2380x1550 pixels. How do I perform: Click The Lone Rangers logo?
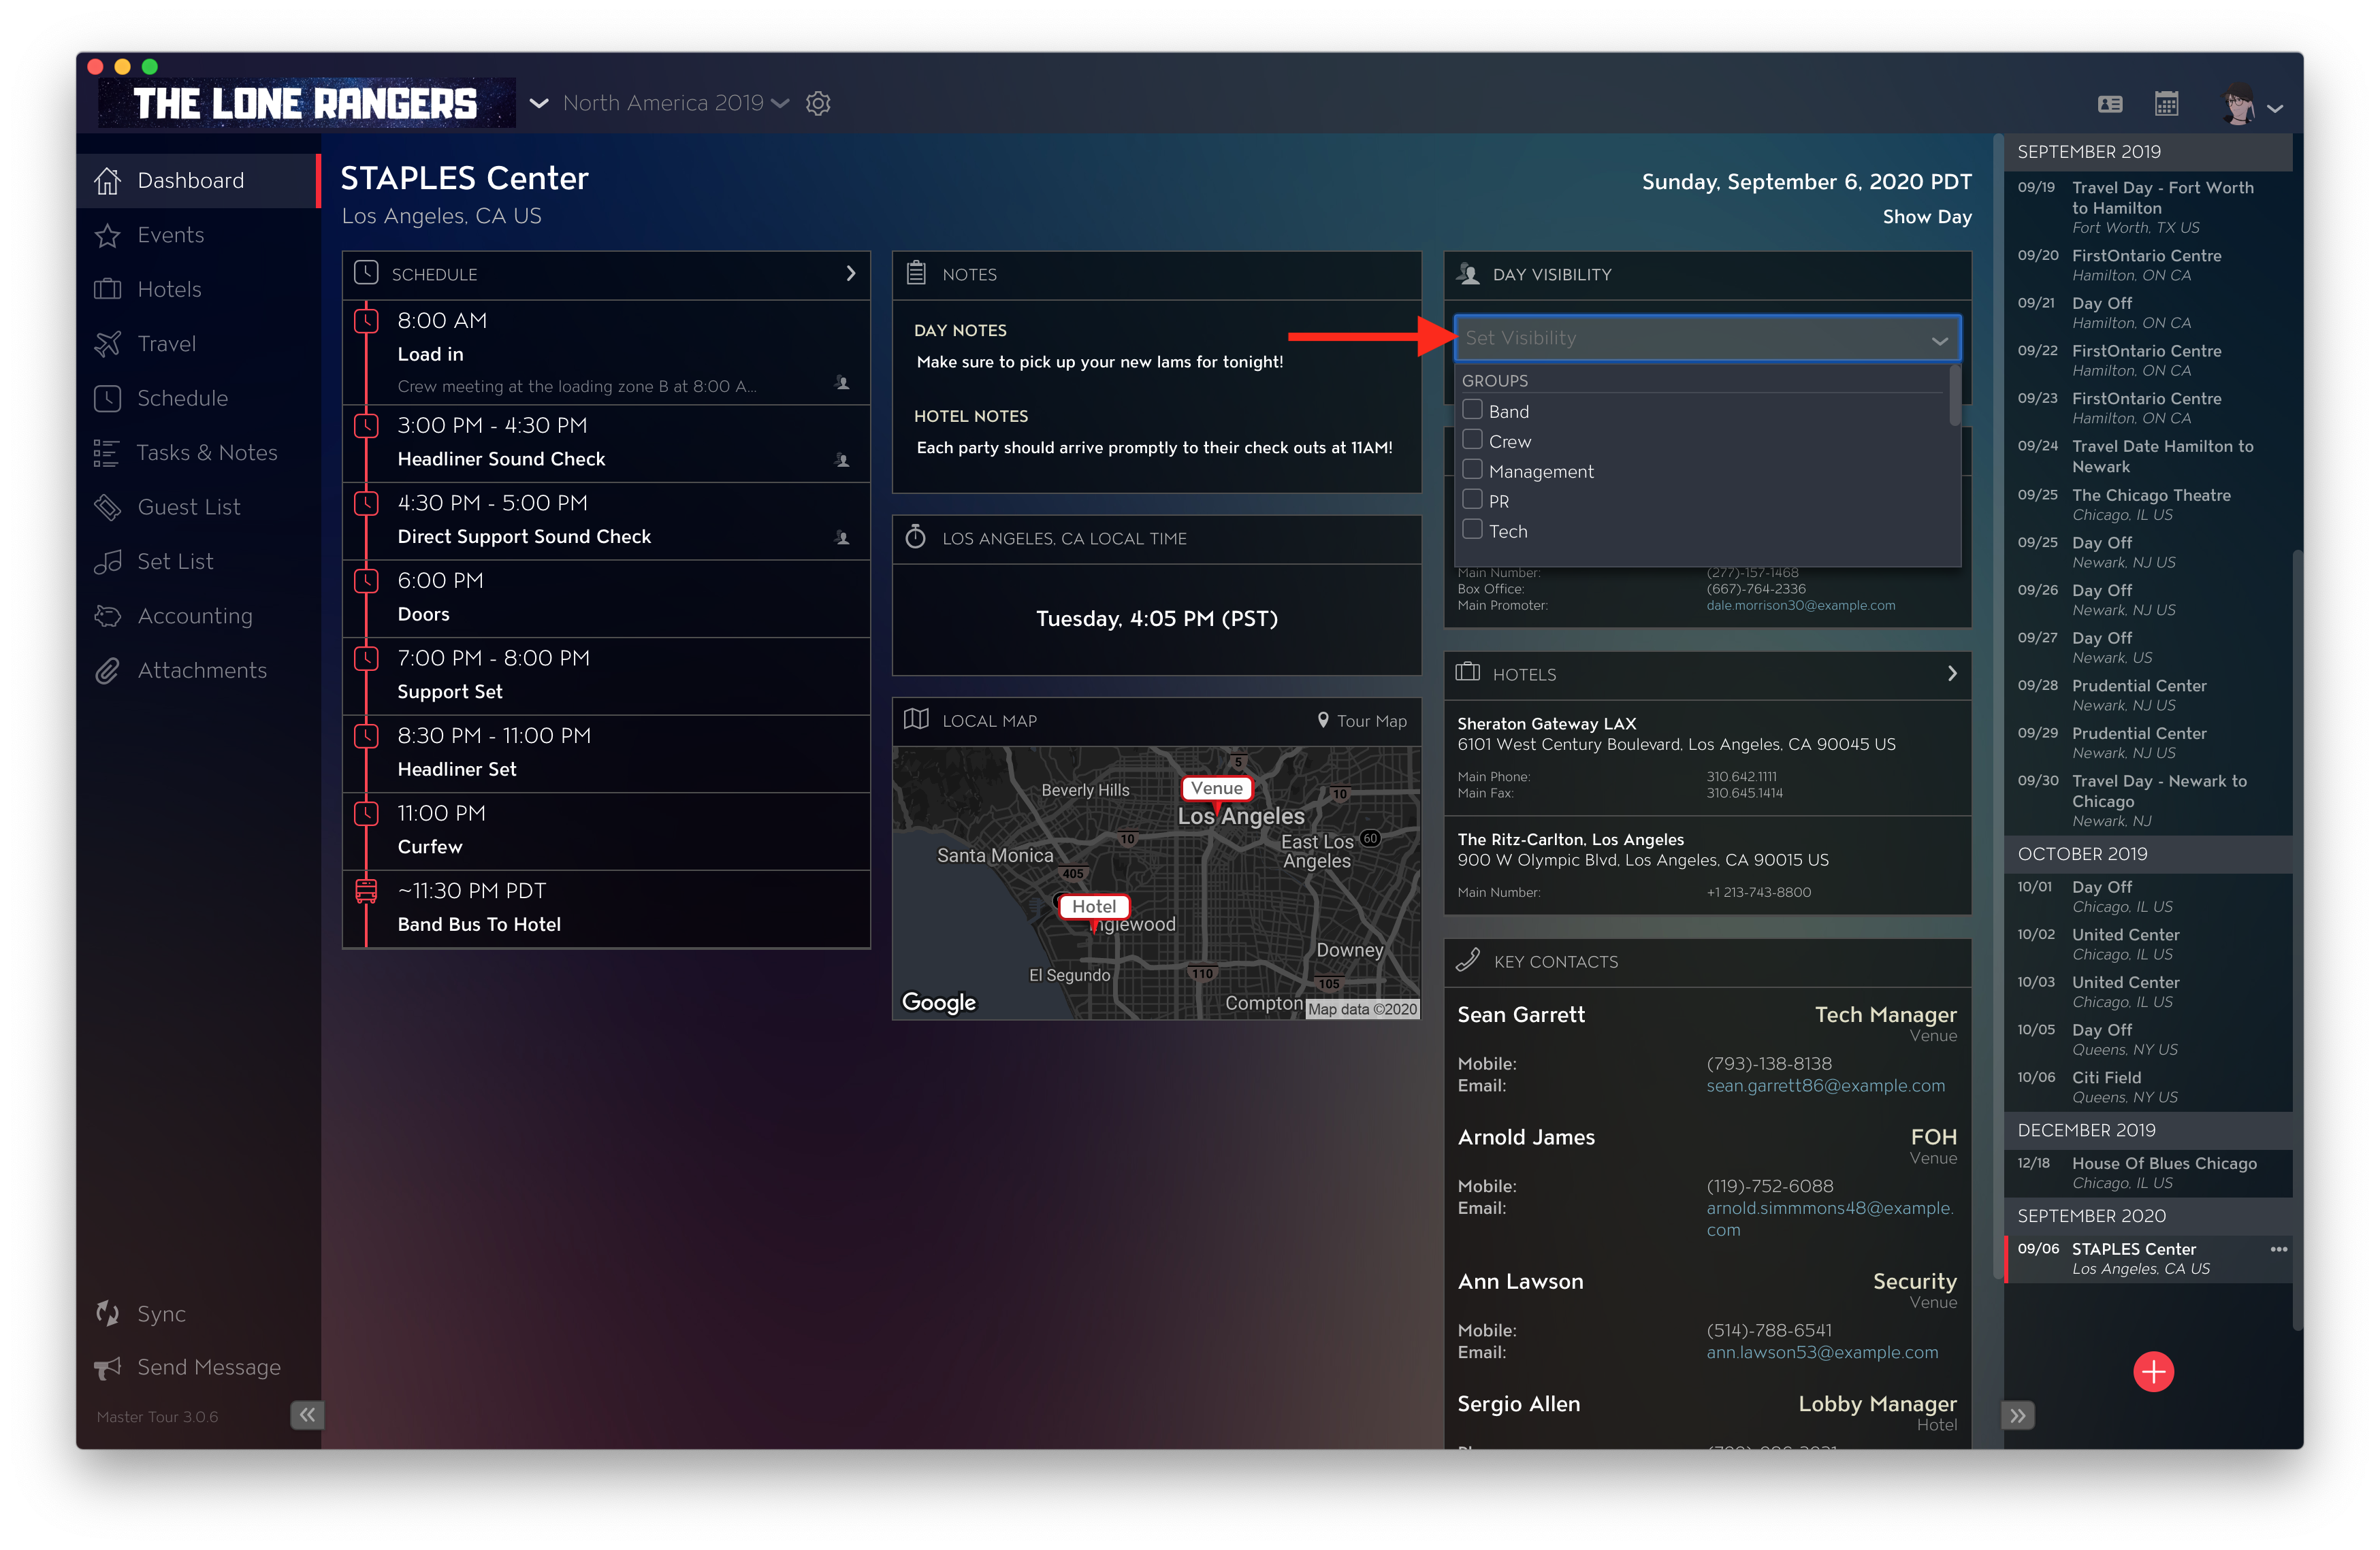[x=306, y=103]
